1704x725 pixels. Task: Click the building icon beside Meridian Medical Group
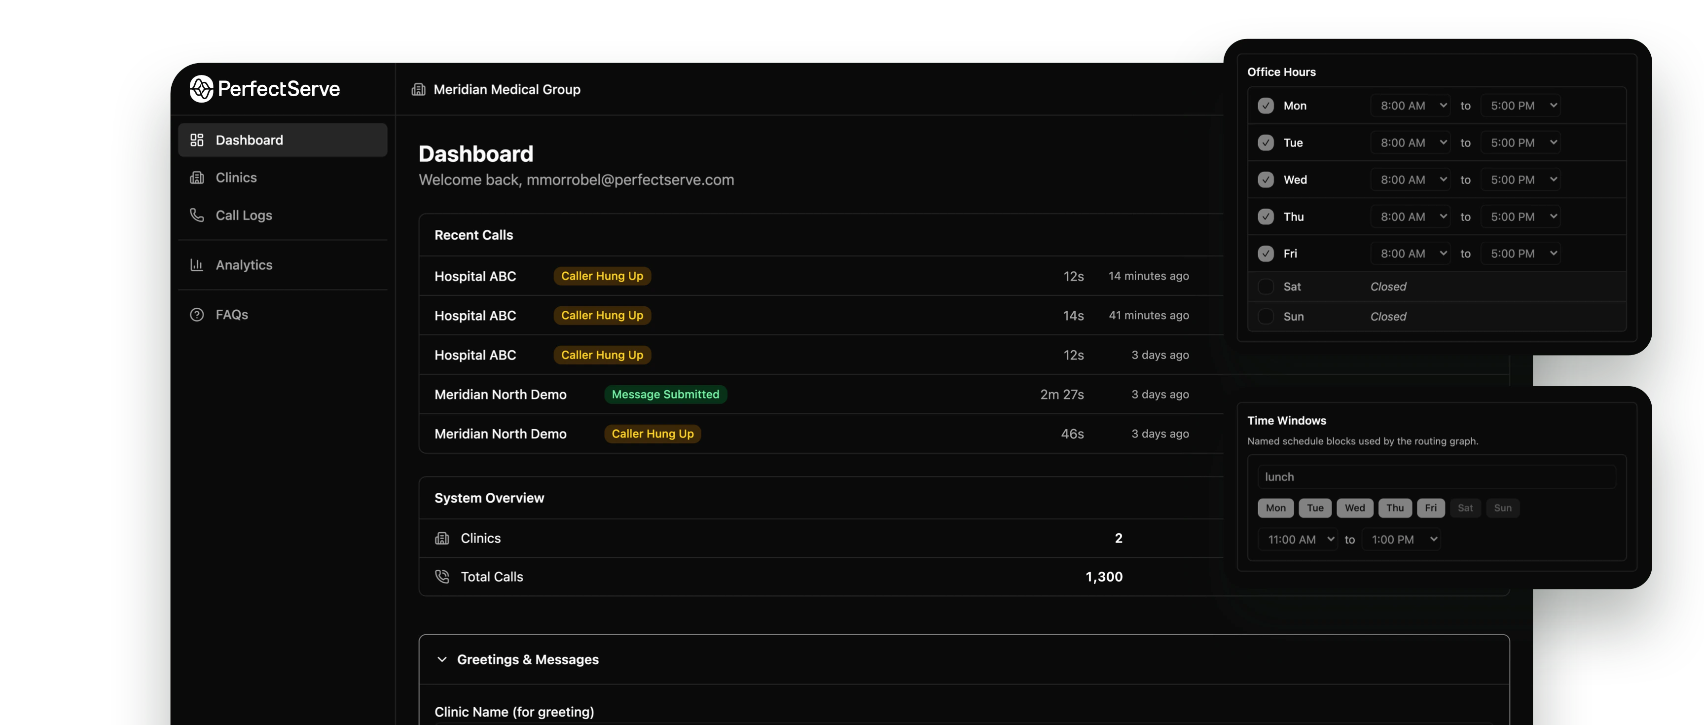(x=418, y=89)
